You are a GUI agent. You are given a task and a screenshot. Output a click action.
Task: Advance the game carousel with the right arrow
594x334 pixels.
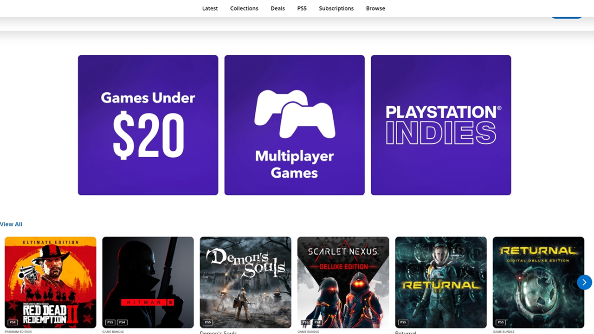[x=584, y=282]
